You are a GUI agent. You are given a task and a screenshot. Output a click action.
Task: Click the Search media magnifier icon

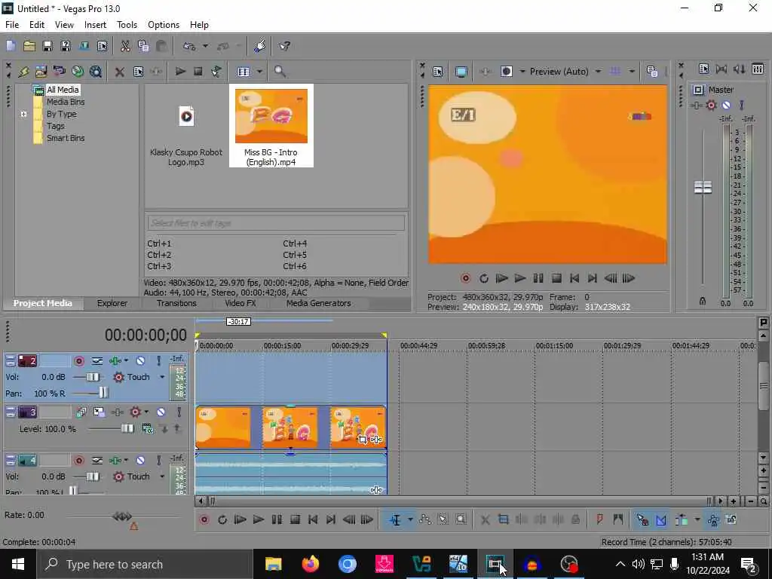[280, 72]
